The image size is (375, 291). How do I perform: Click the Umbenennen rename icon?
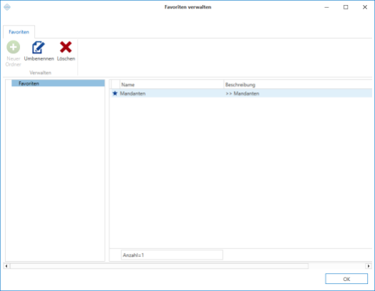click(38, 47)
